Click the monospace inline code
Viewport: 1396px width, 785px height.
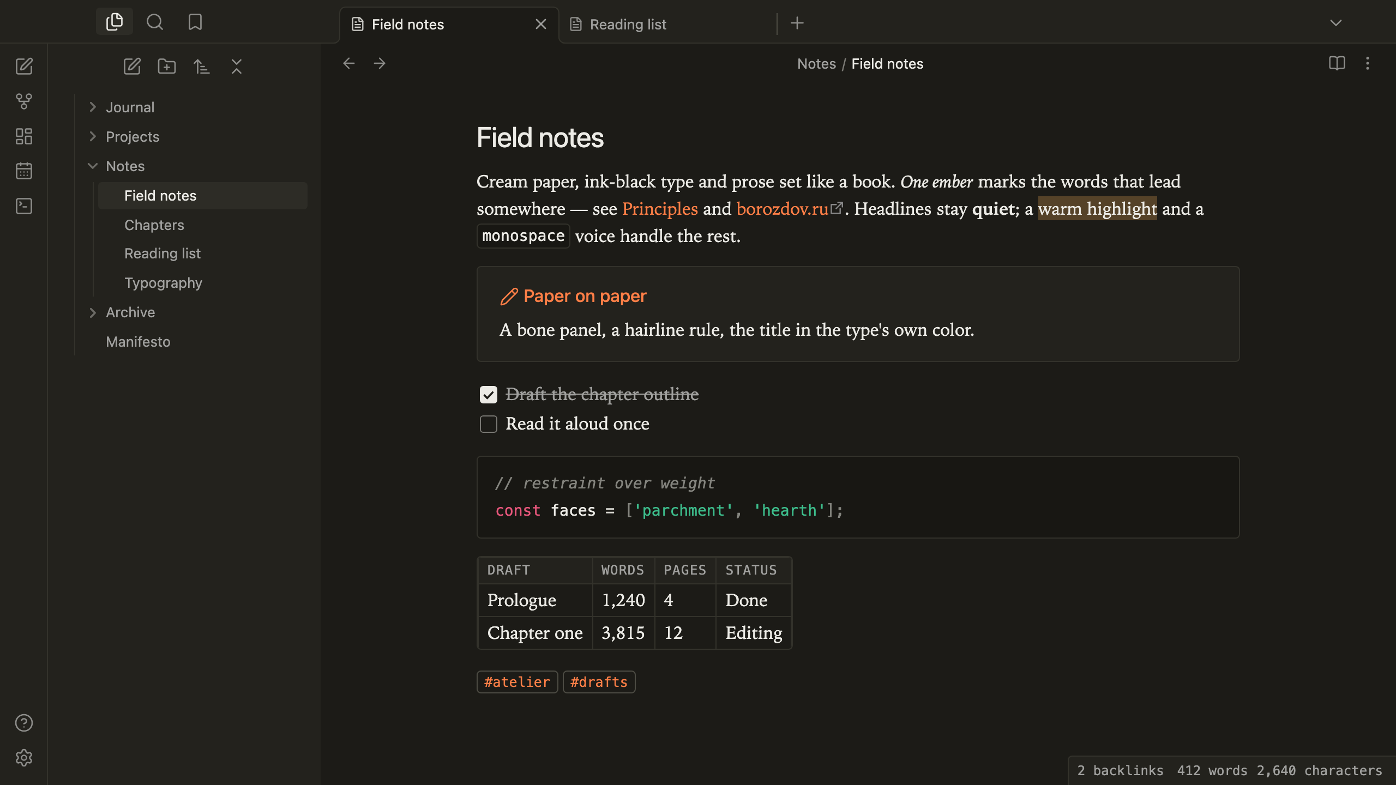pyautogui.click(x=523, y=236)
